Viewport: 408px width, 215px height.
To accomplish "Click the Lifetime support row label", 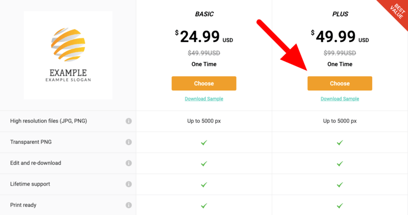I will (30, 184).
